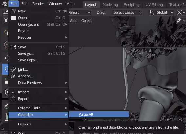Open the Render menu
The height and width of the screenshot is (134, 186).
coord(38,4)
